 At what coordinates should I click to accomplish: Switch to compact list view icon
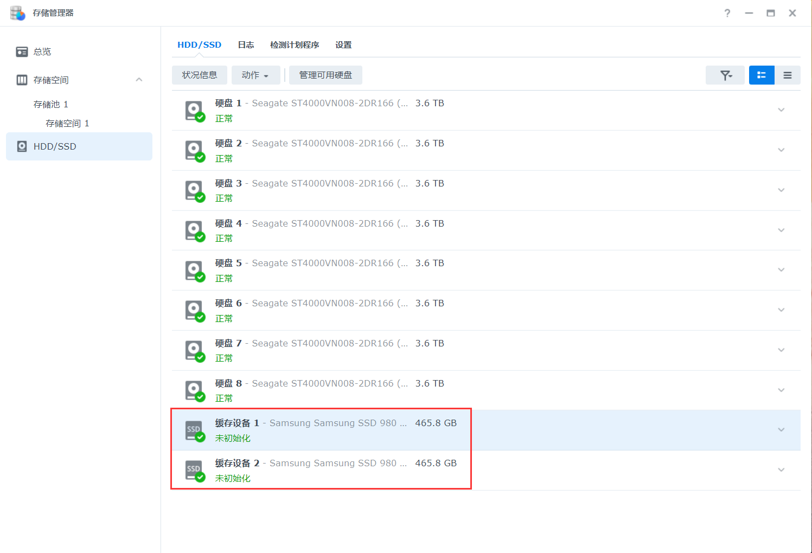point(787,75)
